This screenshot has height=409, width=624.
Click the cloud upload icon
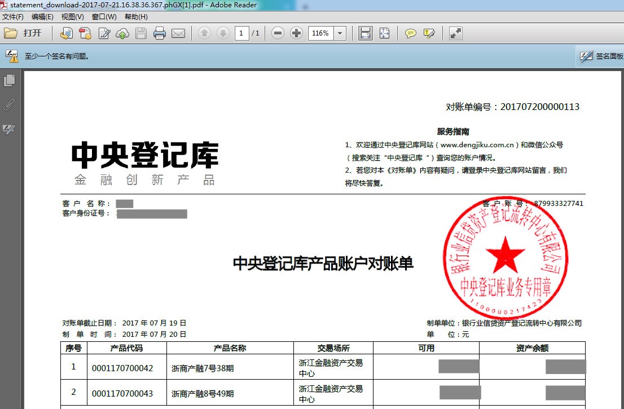(x=122, y=33)
